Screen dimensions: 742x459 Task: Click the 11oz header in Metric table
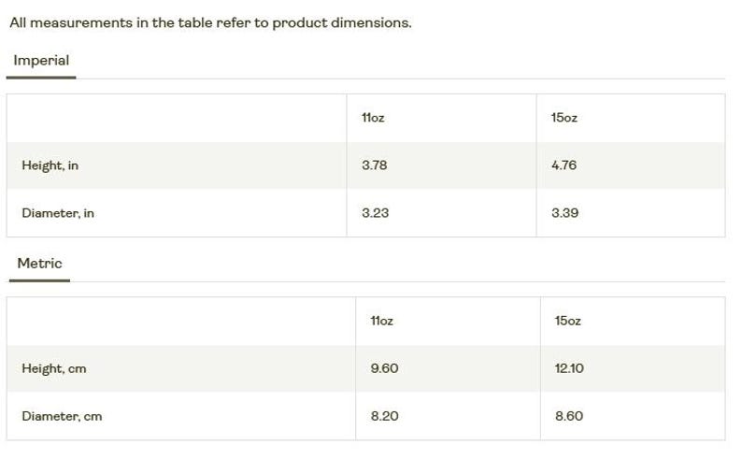[x=382, y=321]
